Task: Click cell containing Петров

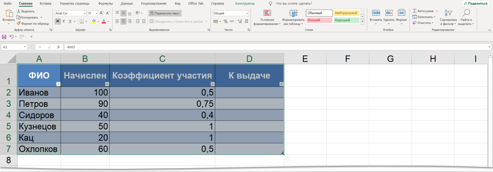Action: pyautogui.click(x=39, y=103)
